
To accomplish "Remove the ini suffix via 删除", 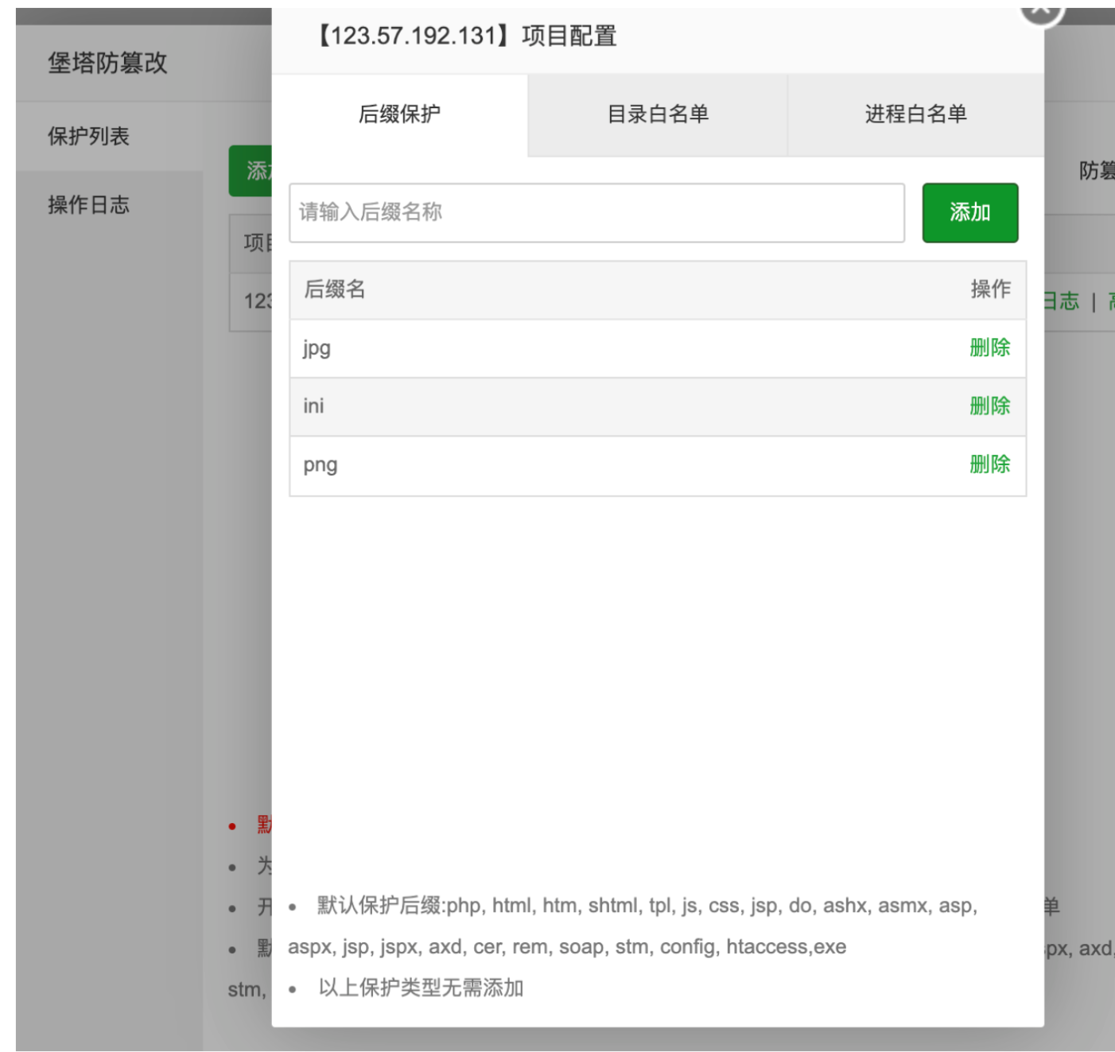I will [989, 406].
